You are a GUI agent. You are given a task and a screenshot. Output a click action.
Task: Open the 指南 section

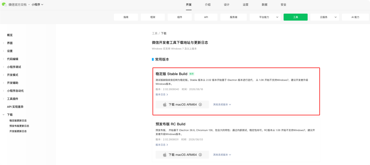[126, 17]
